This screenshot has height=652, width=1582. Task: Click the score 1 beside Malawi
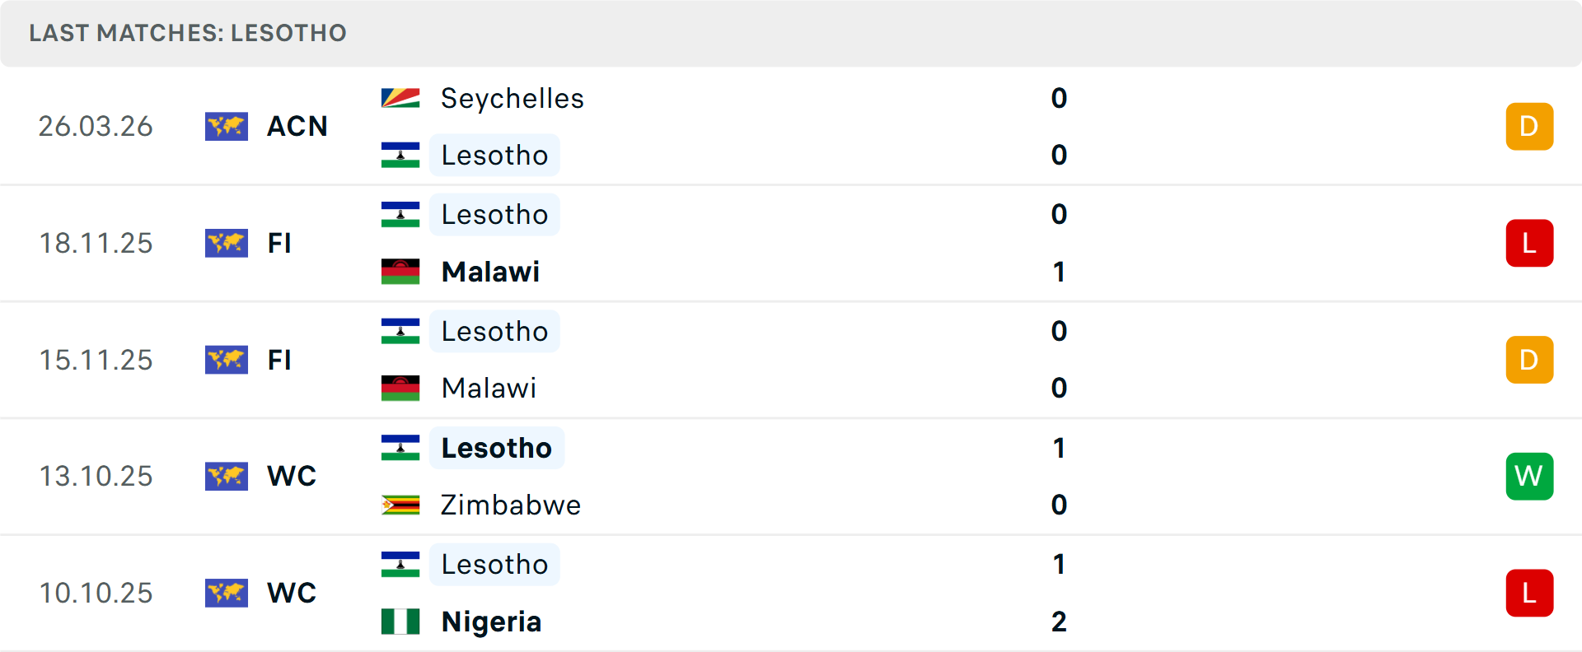[x=1059, y=272]
